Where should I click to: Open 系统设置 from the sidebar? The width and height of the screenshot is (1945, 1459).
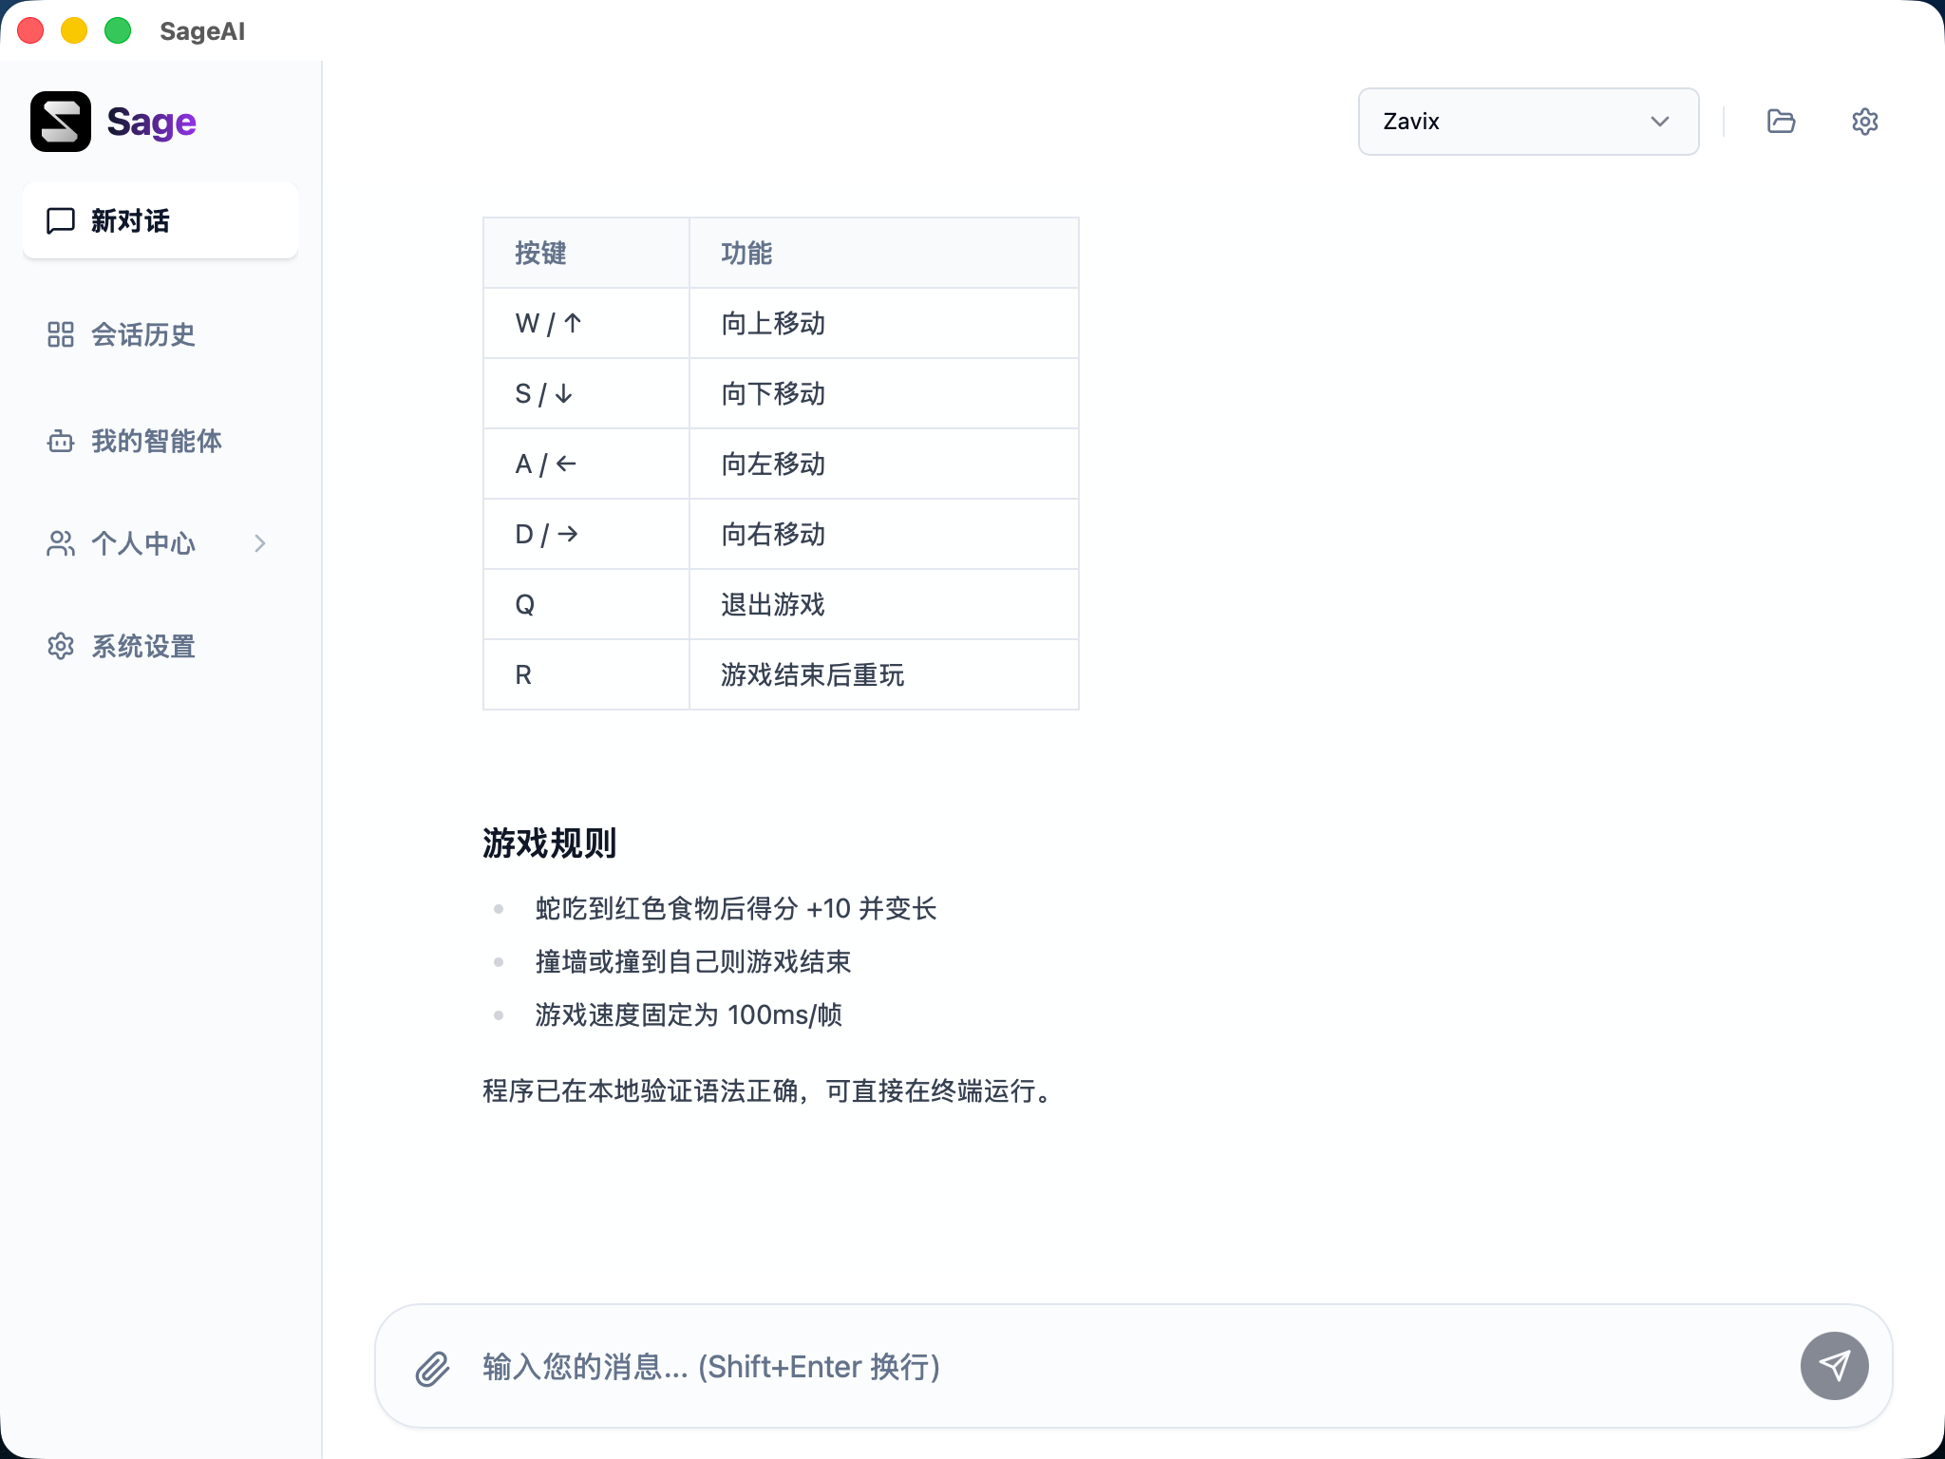[x=142, y=646]
